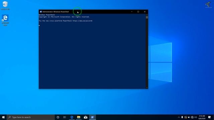
Task: Open Cortana from the taskbar
Action: point(58,117)
